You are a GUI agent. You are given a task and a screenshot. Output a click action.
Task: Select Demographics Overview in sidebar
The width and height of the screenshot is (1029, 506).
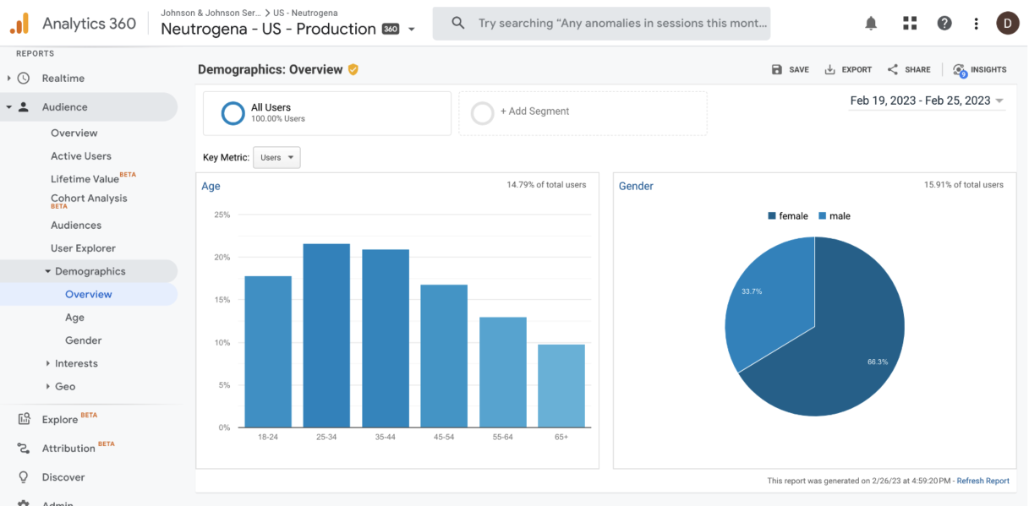click(89, 294)
